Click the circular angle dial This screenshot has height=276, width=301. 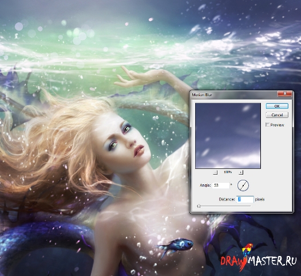pos(243,186)
